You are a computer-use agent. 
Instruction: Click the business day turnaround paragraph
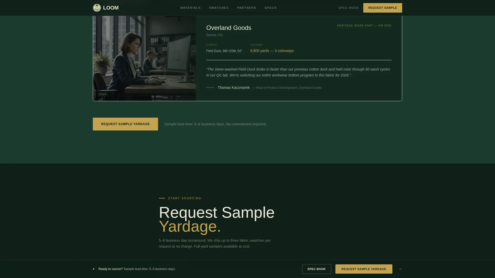click(215, 244)
